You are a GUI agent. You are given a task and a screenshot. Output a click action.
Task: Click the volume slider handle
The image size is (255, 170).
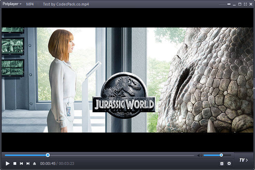221,155
